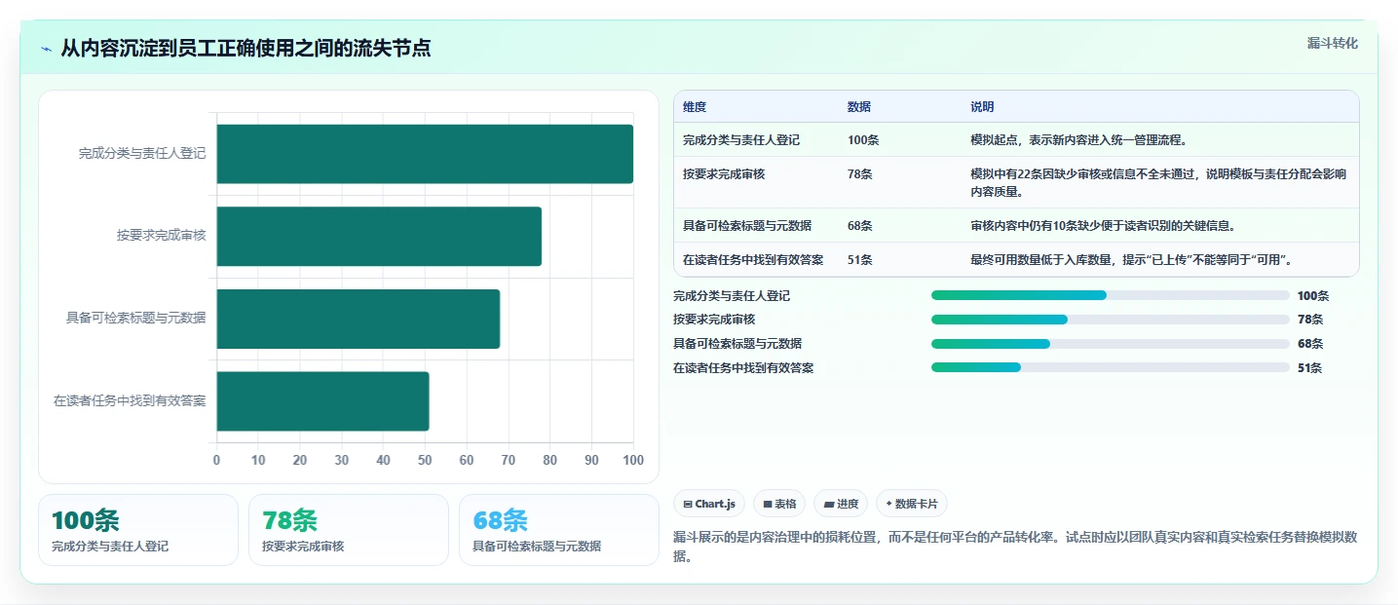This screenshot has width=1398, height=605.
Task: Click the 按要求完成审核 progress bar
Action: coord(1110,320)
